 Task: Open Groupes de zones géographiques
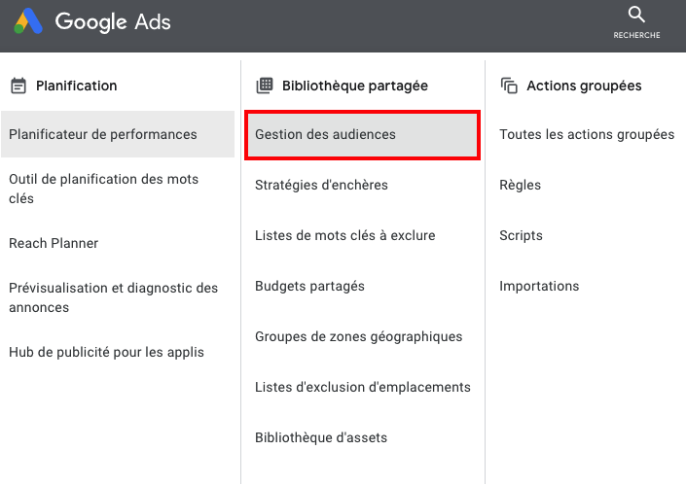tap(358, 336)
